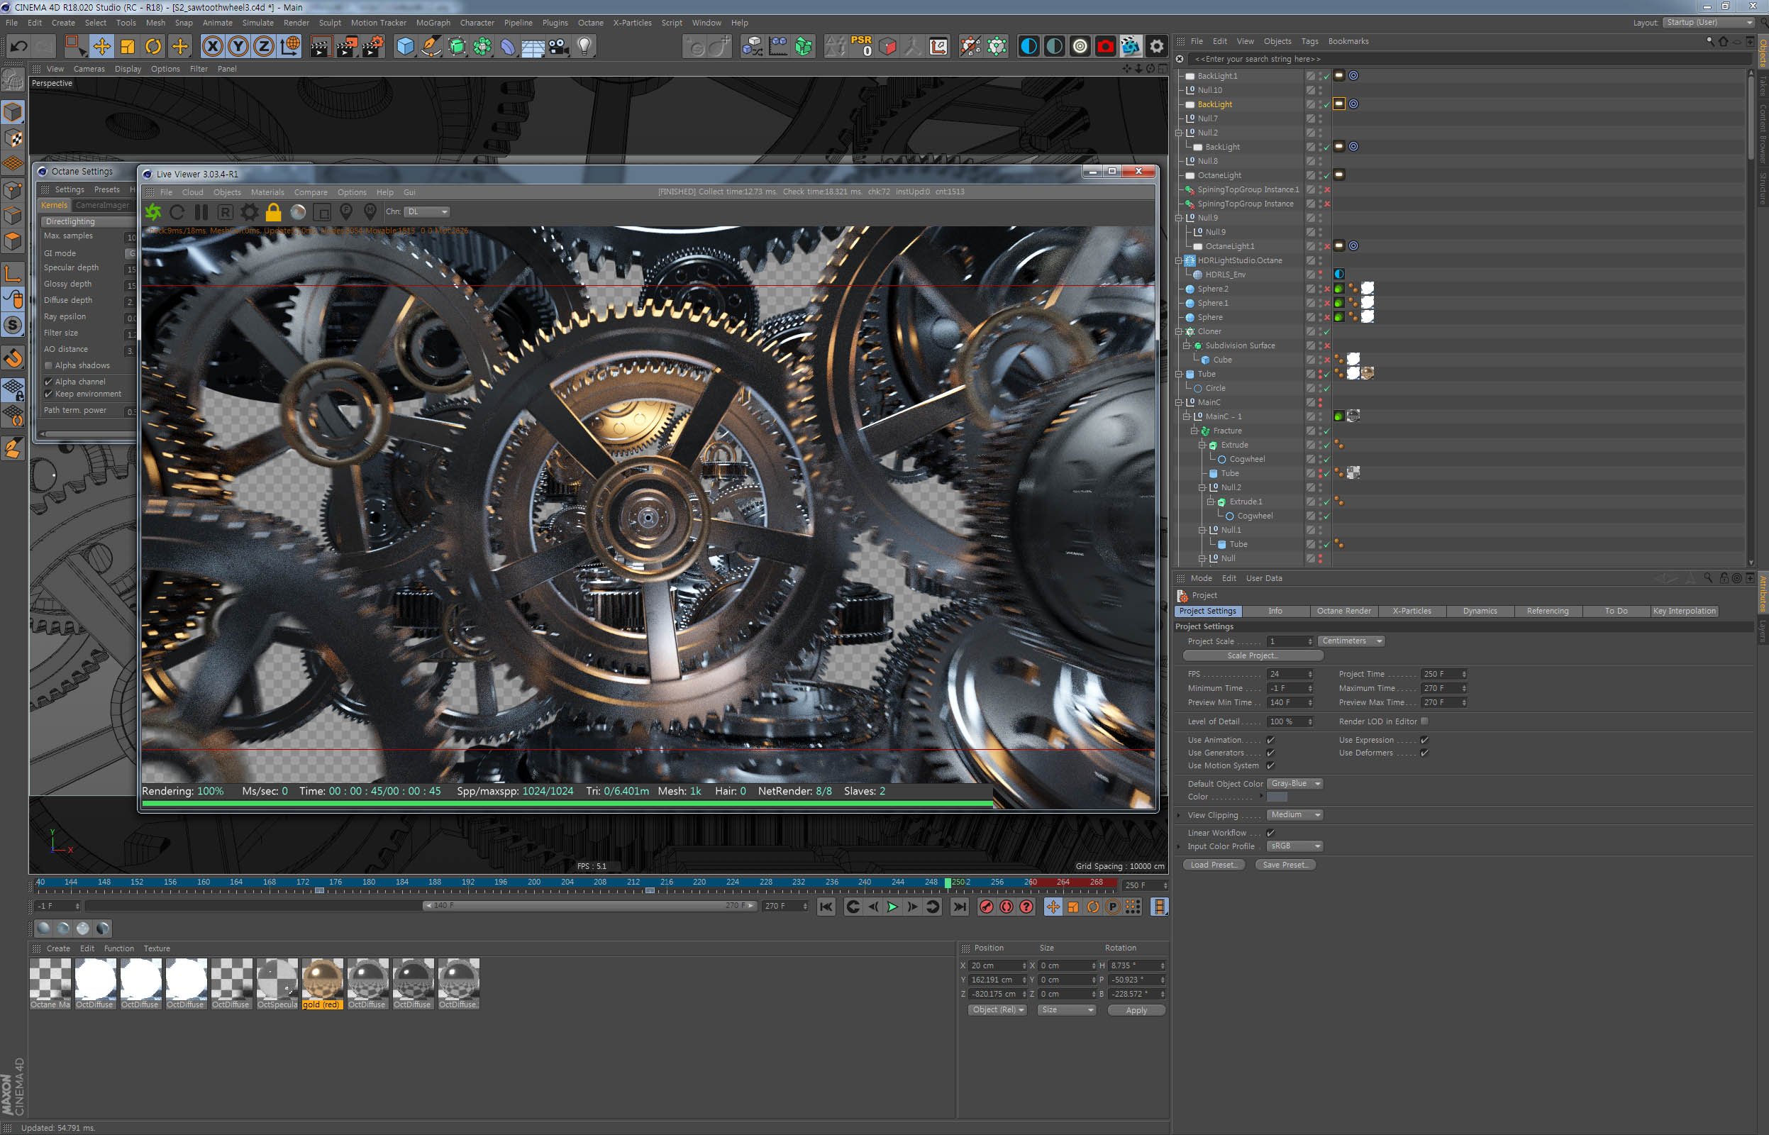Toggle the Z-axis lock icon
Viewport: 1769px width, 1135px height.
(264, 46)
